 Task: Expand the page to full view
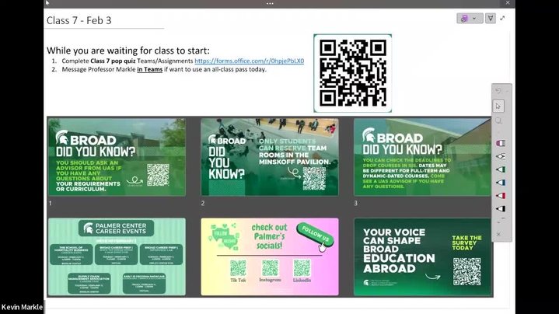(x=502, y=18)
